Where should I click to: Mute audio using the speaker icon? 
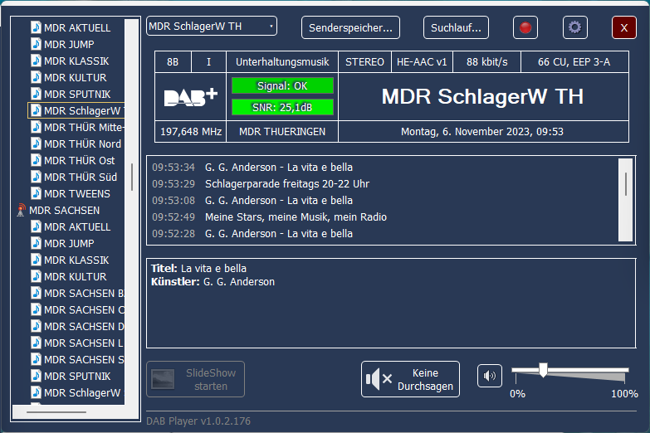490,377
